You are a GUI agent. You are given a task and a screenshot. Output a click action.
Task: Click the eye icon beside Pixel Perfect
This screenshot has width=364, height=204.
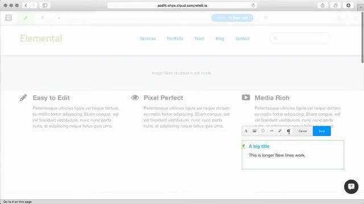[135, 97]
